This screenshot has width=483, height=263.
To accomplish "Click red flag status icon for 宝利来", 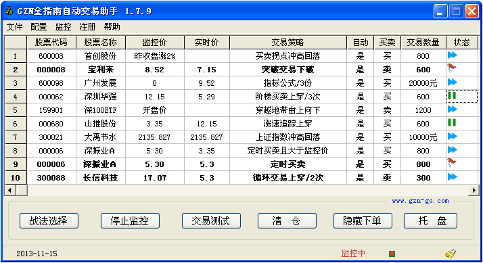I will pos(452,68).
